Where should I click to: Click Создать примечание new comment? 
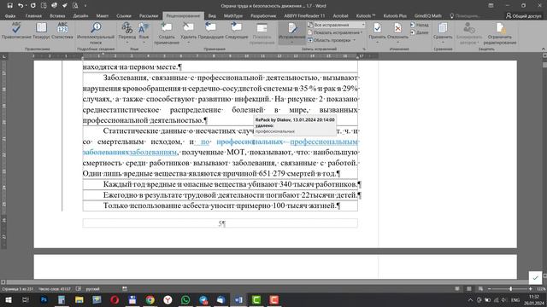coord(167,33)
